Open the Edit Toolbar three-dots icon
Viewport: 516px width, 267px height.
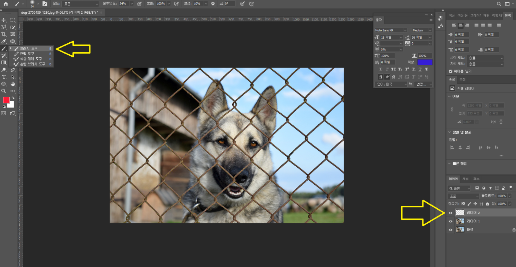[13, 91]
